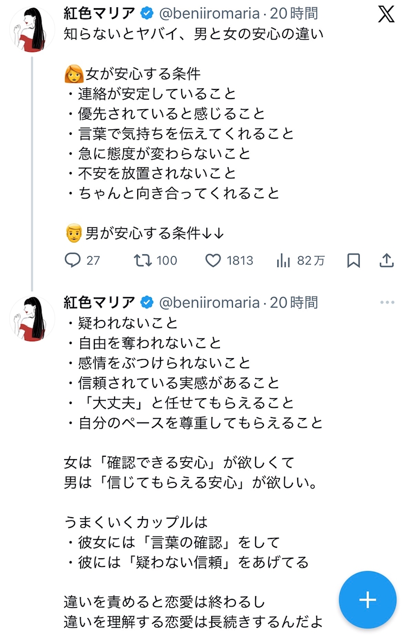Image resolution: width=406 pixels, height=638 pixels.
Task: Tap the share upload icon
Action: [386, 261]
